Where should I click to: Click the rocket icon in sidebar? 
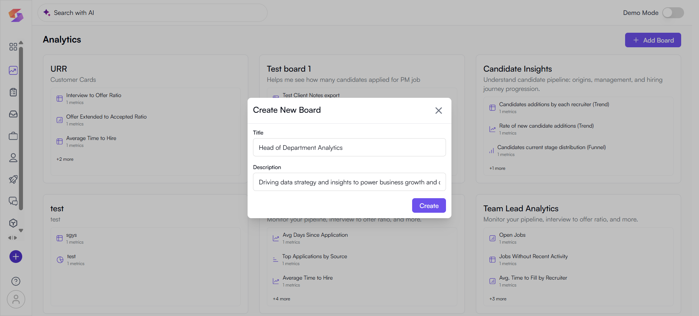(13, 179)
